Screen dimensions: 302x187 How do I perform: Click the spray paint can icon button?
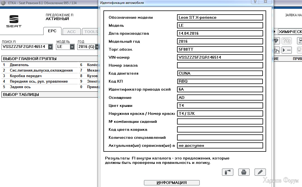[x=228, y=172]
